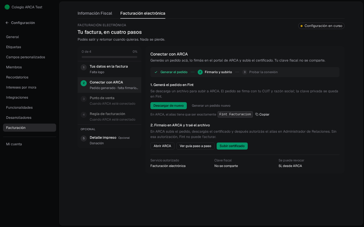Go to Campos personalizados

click(x=30, y=57)
